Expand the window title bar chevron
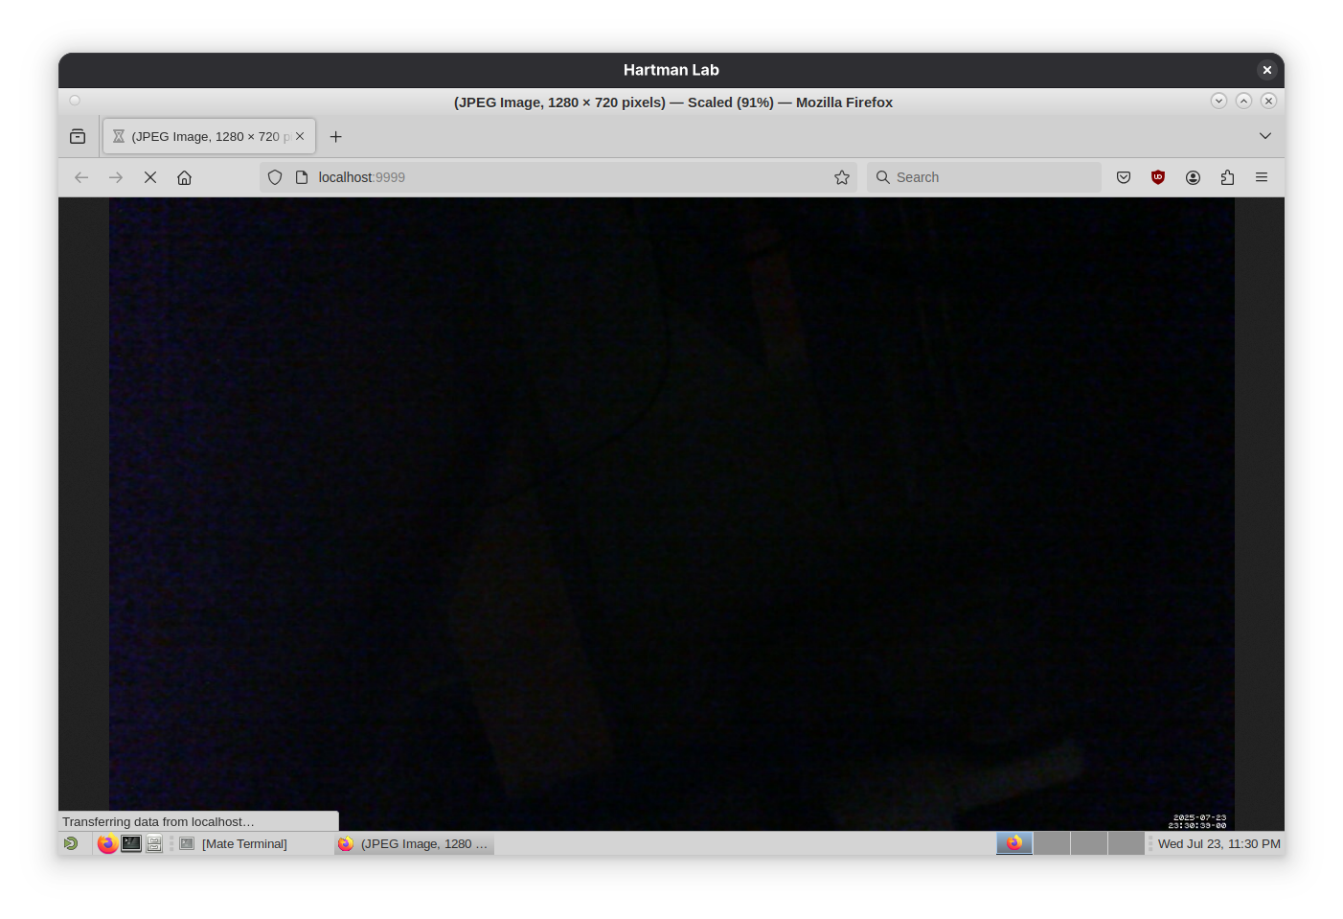 1218,101
